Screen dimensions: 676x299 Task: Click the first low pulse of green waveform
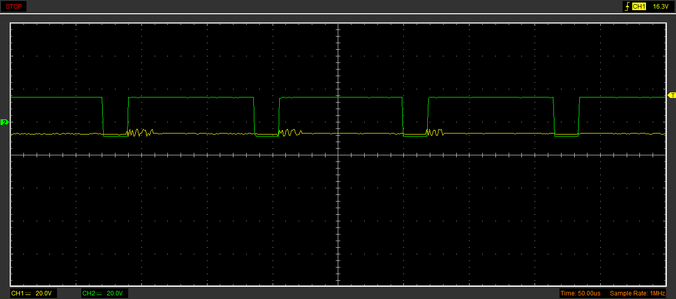[x=115, y=136]
